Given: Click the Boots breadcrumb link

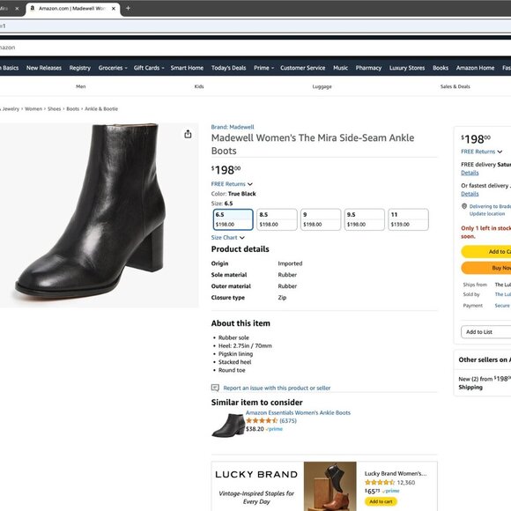Looking at the screenshot, I should pyautogui.click(x=72, y=109).
